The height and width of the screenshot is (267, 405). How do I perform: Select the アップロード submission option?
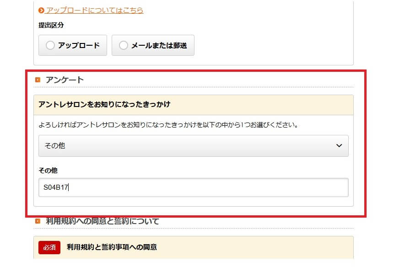[73, 45]
